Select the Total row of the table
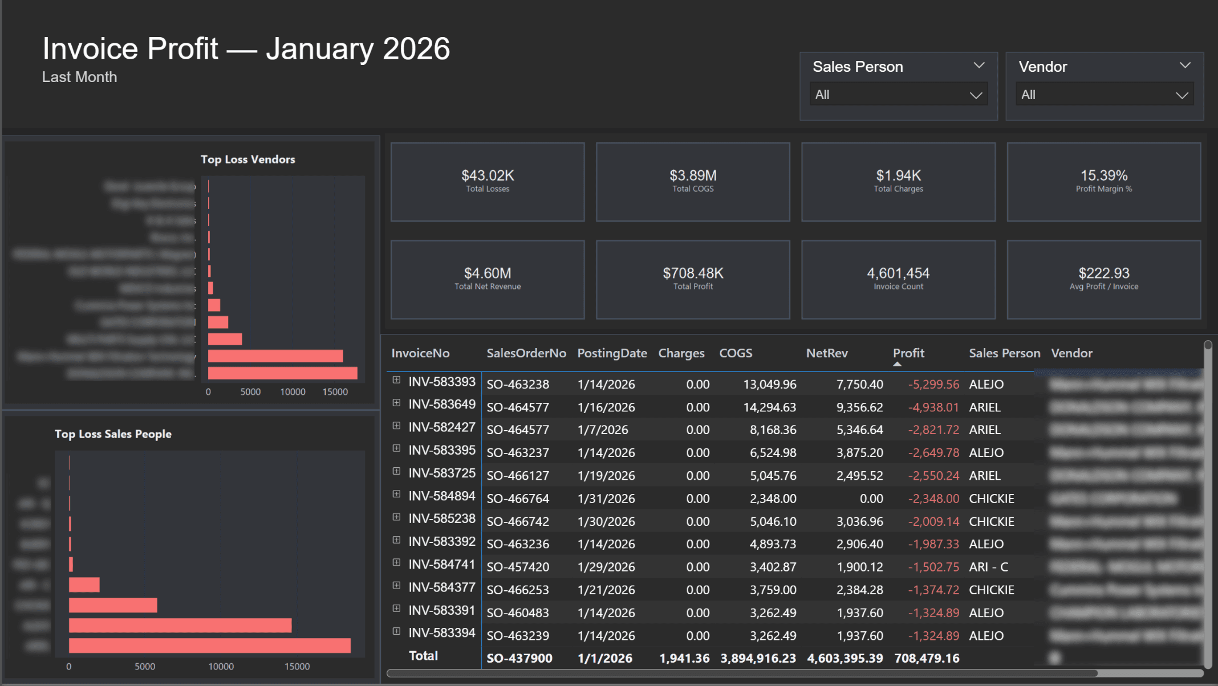Image resolution: width=1218 pixels, height=686 pixels. click(x=423, y=656)
